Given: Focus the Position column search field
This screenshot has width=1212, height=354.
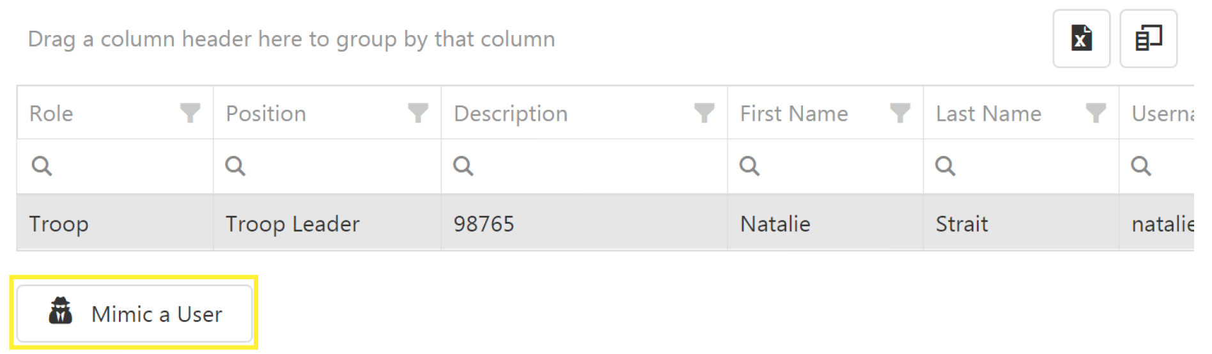Looking at the screenshot, I should click(327, 166).
